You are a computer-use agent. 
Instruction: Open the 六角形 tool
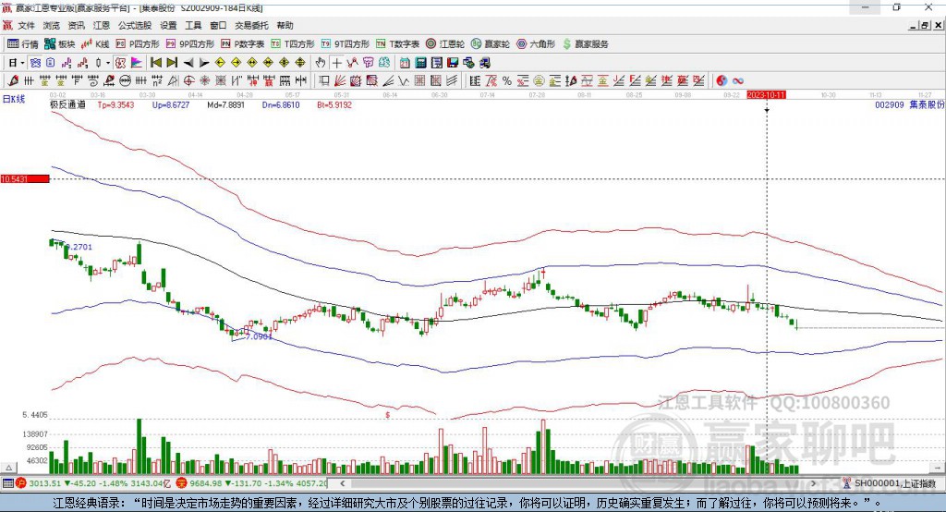[536, 44]
